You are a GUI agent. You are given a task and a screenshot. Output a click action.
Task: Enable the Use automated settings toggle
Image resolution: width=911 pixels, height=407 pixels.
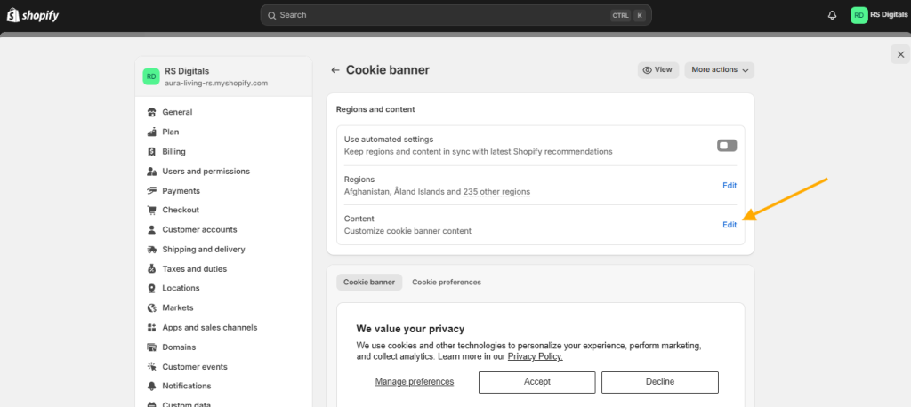click(x=727, y=146)
